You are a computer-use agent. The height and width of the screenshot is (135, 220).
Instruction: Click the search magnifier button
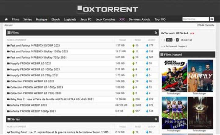pyautogui.click(x=212, y=19)
